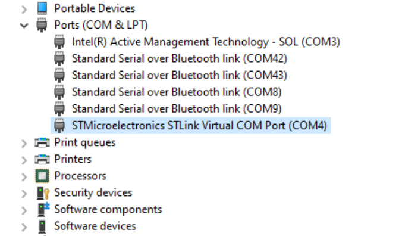The image size is (402, 236).
Task: Select Standard Serial over Bluetooth link (COM8)
Action: point(177,92)
